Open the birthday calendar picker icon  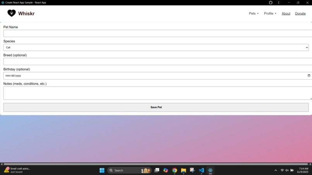tap(309, 76)
